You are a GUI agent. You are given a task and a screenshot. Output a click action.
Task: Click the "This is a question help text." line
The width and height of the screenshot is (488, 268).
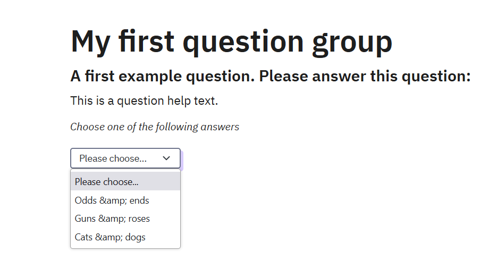click(144, 100)
